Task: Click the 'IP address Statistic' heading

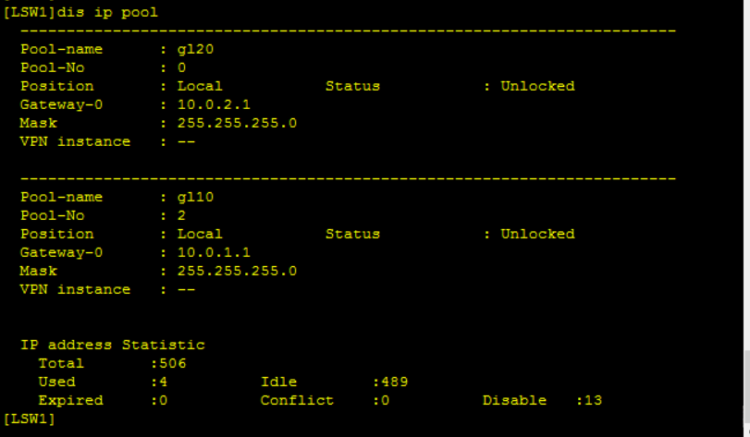Action: pyautogui.click(x=112, y=345)
